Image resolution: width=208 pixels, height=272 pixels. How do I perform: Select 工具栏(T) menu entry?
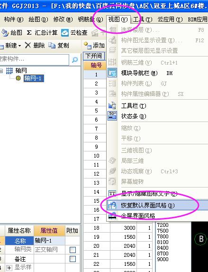coord(134,106)
